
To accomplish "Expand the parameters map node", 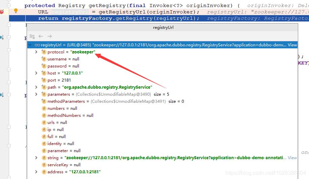I will [36, 94].
